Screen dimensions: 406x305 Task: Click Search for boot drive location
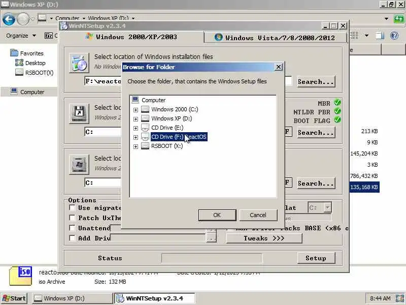316,133
